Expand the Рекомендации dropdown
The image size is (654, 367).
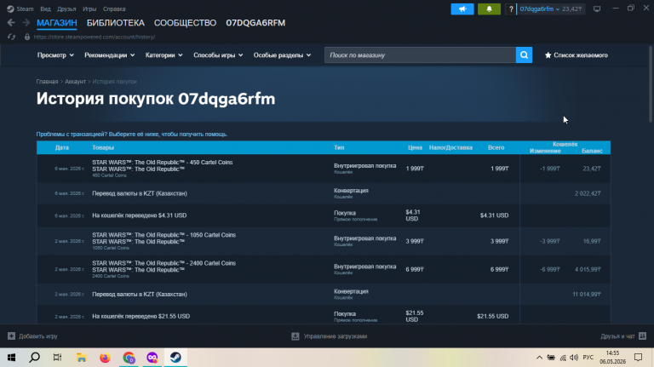pyautogui.click(x=110, y=55)
